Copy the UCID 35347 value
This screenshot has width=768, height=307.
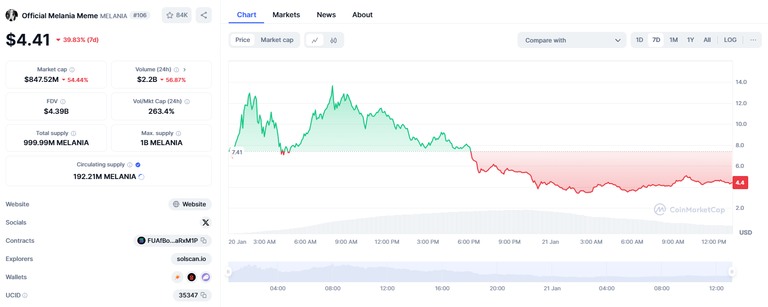[x=203, y=295]
